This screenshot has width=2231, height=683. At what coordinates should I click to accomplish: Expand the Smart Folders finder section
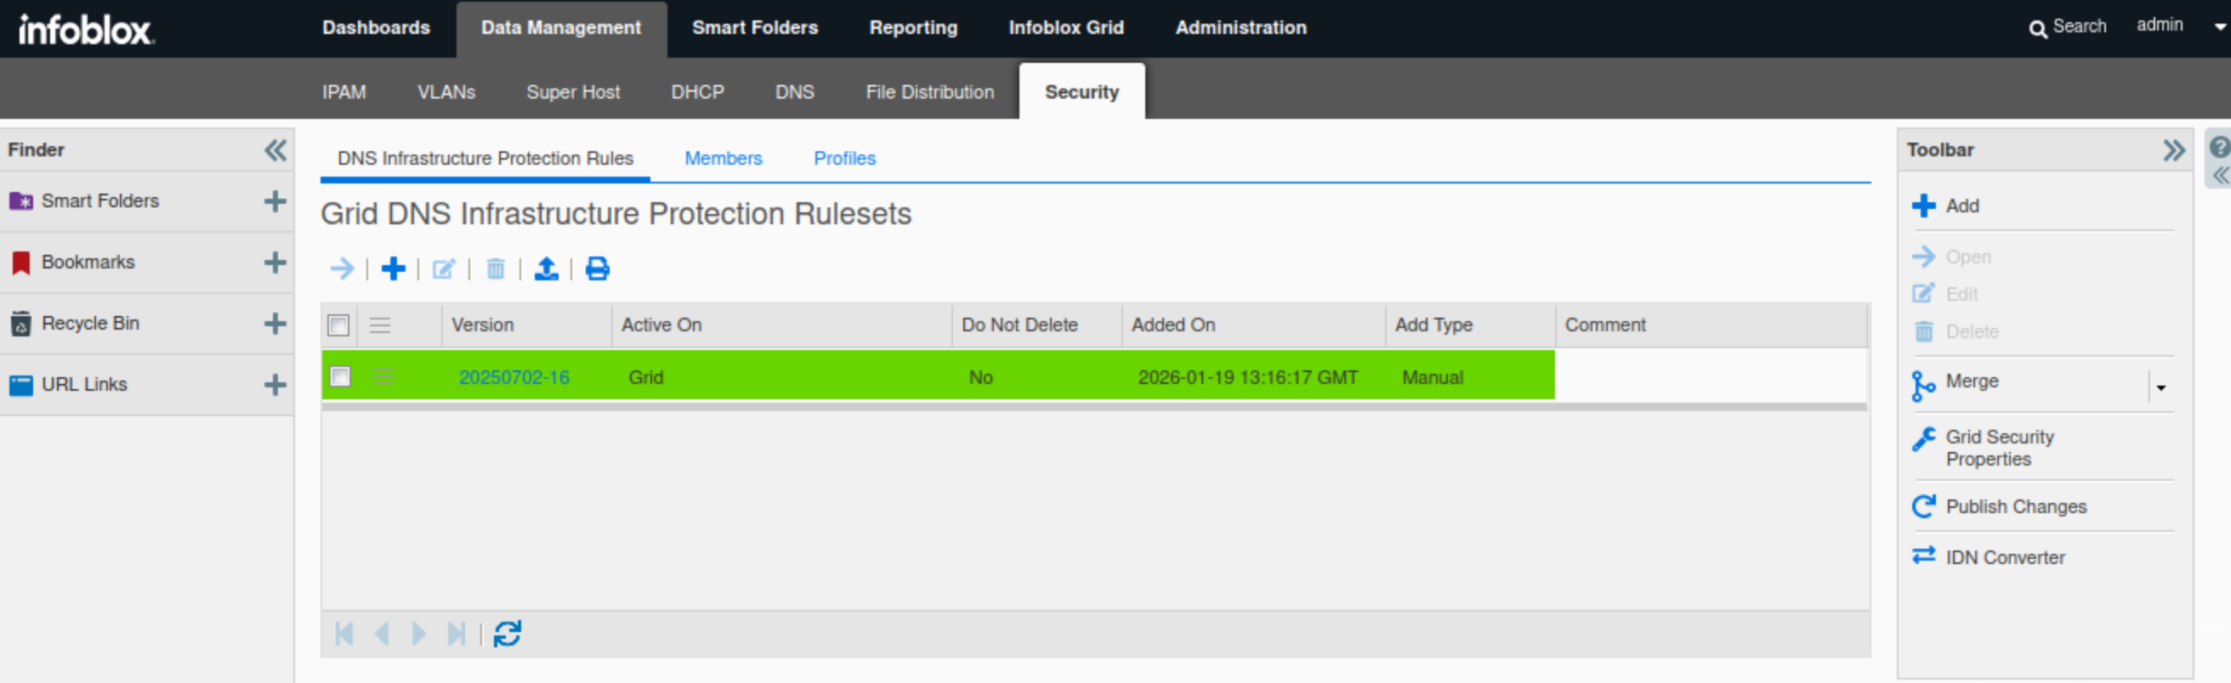click(x=275, y=201)
